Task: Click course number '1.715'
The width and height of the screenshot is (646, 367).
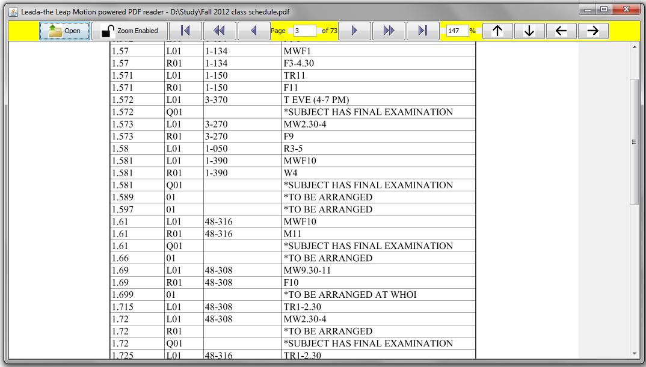Action: pyautogui.click(x=123, y=307)
